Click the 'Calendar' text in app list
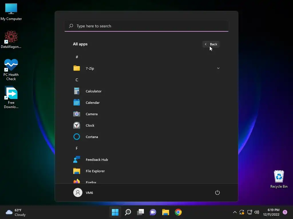This screenshot has height=219, width=293. 92,103
